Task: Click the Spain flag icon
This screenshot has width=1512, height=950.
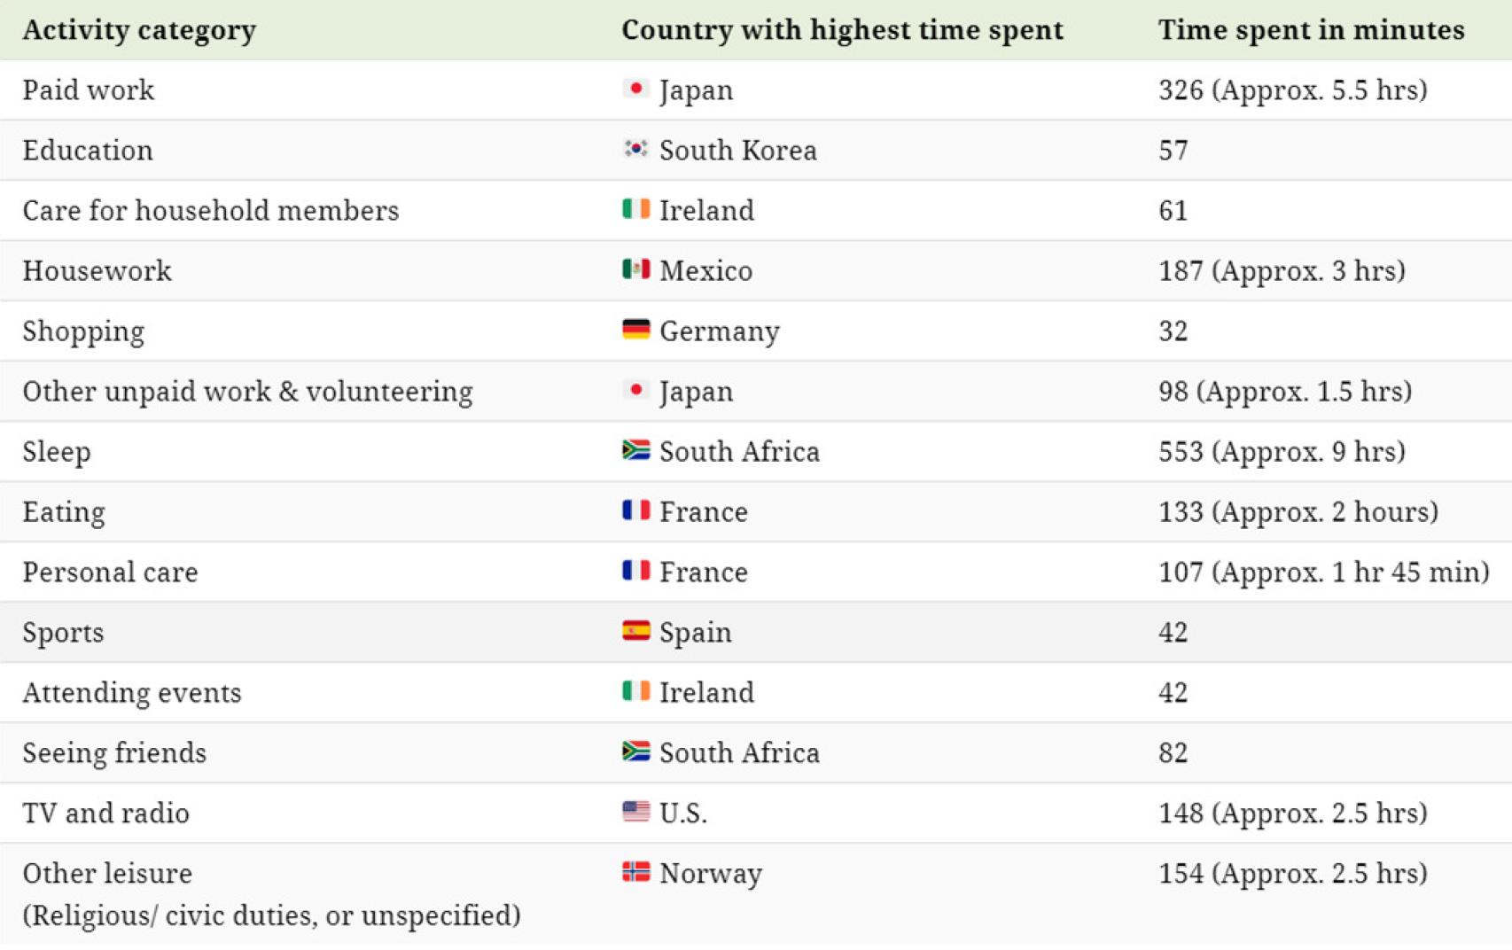Action: [635, 631]
